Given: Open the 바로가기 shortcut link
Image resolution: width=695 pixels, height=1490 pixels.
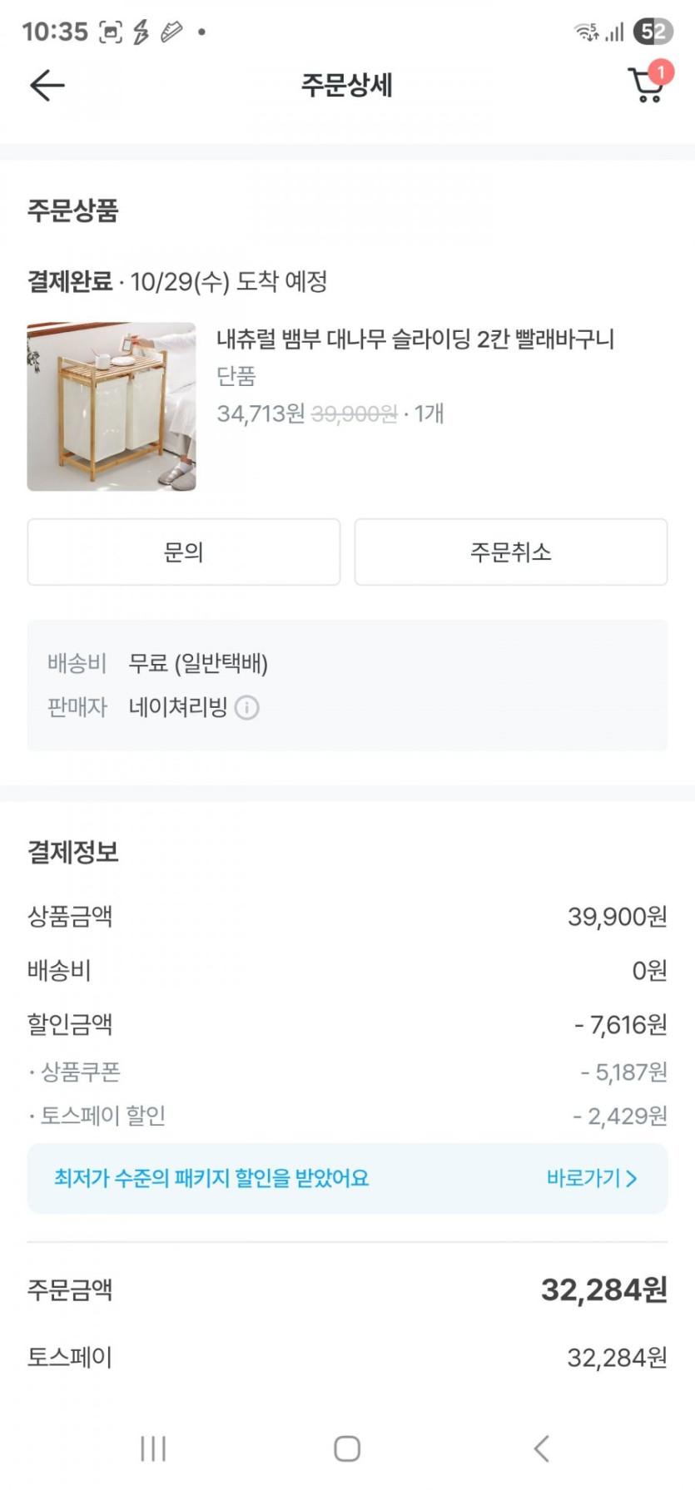Looking at the screenshot, I should 583,1178.
